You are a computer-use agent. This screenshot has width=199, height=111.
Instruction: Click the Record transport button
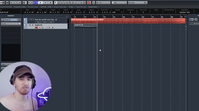(x=50, y=3)
